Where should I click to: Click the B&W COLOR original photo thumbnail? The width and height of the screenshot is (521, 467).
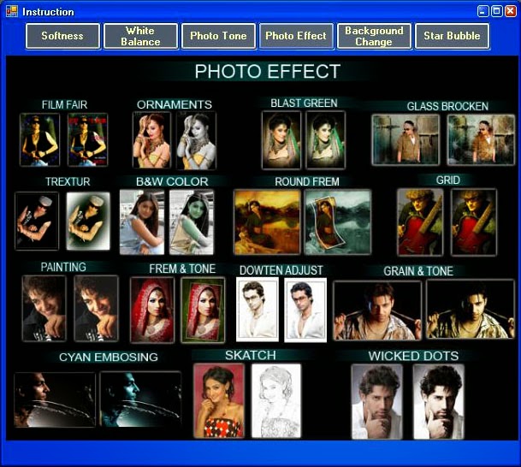142,222
